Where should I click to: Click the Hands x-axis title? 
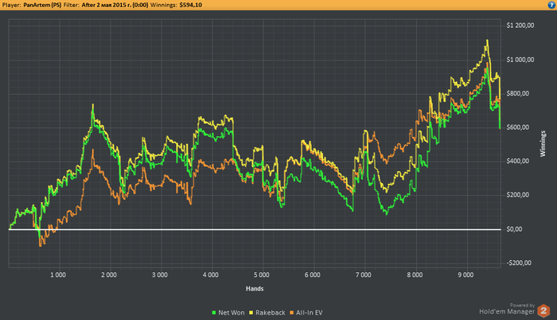(255, 288)
